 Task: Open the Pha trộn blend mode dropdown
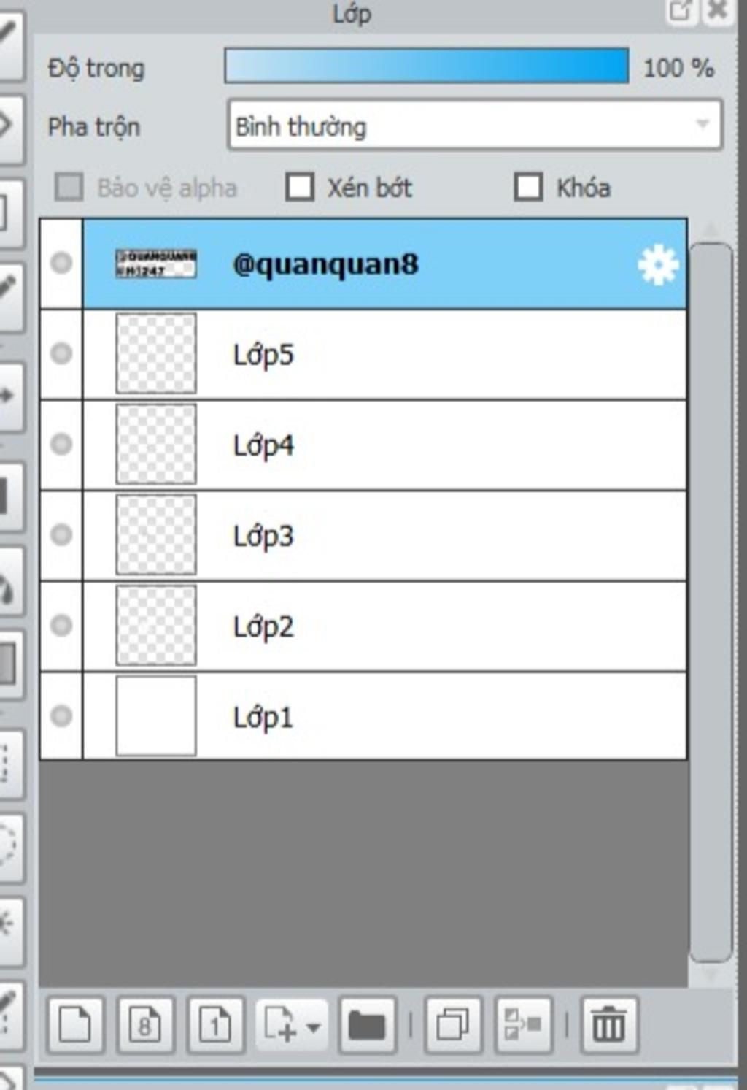[x=474, y=126]
